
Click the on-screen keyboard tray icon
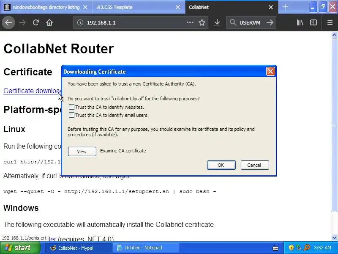[x=275, y=248]
